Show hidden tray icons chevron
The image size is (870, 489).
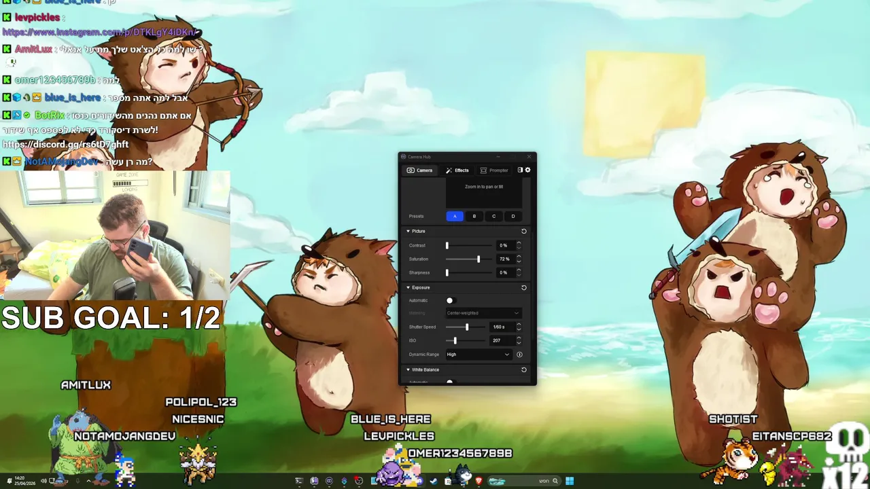(x=88, y=481)
